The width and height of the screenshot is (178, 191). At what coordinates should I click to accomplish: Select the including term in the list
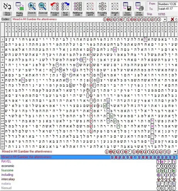(7, 175)
